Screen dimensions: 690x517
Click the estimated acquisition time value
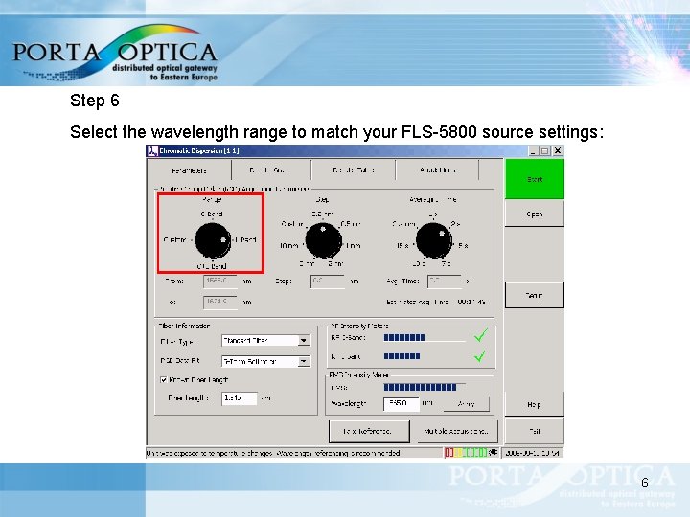coord(471,302)
